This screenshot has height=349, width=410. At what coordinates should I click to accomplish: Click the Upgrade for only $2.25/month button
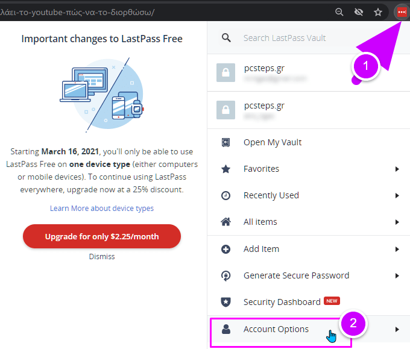pos(102,236)
